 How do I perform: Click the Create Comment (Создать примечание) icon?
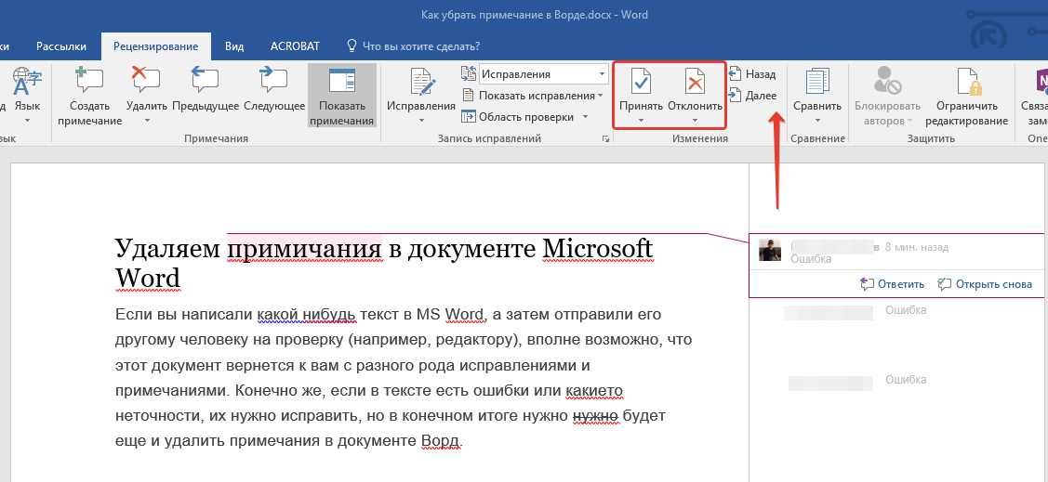tap(89, 82)
